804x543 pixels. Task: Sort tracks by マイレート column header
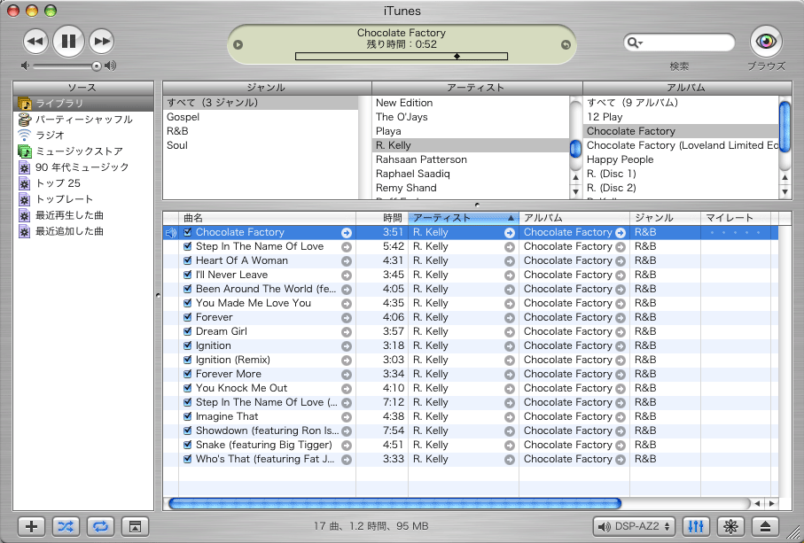point(735,218)
